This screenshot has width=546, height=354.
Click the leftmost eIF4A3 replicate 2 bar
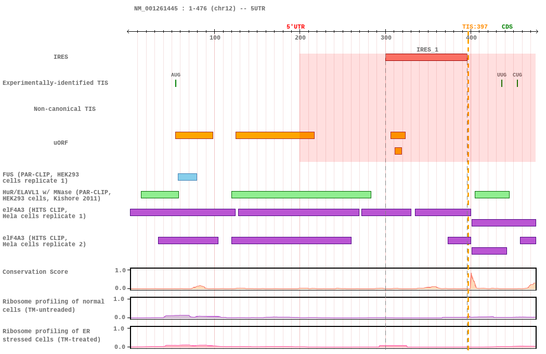coord(188,241)
